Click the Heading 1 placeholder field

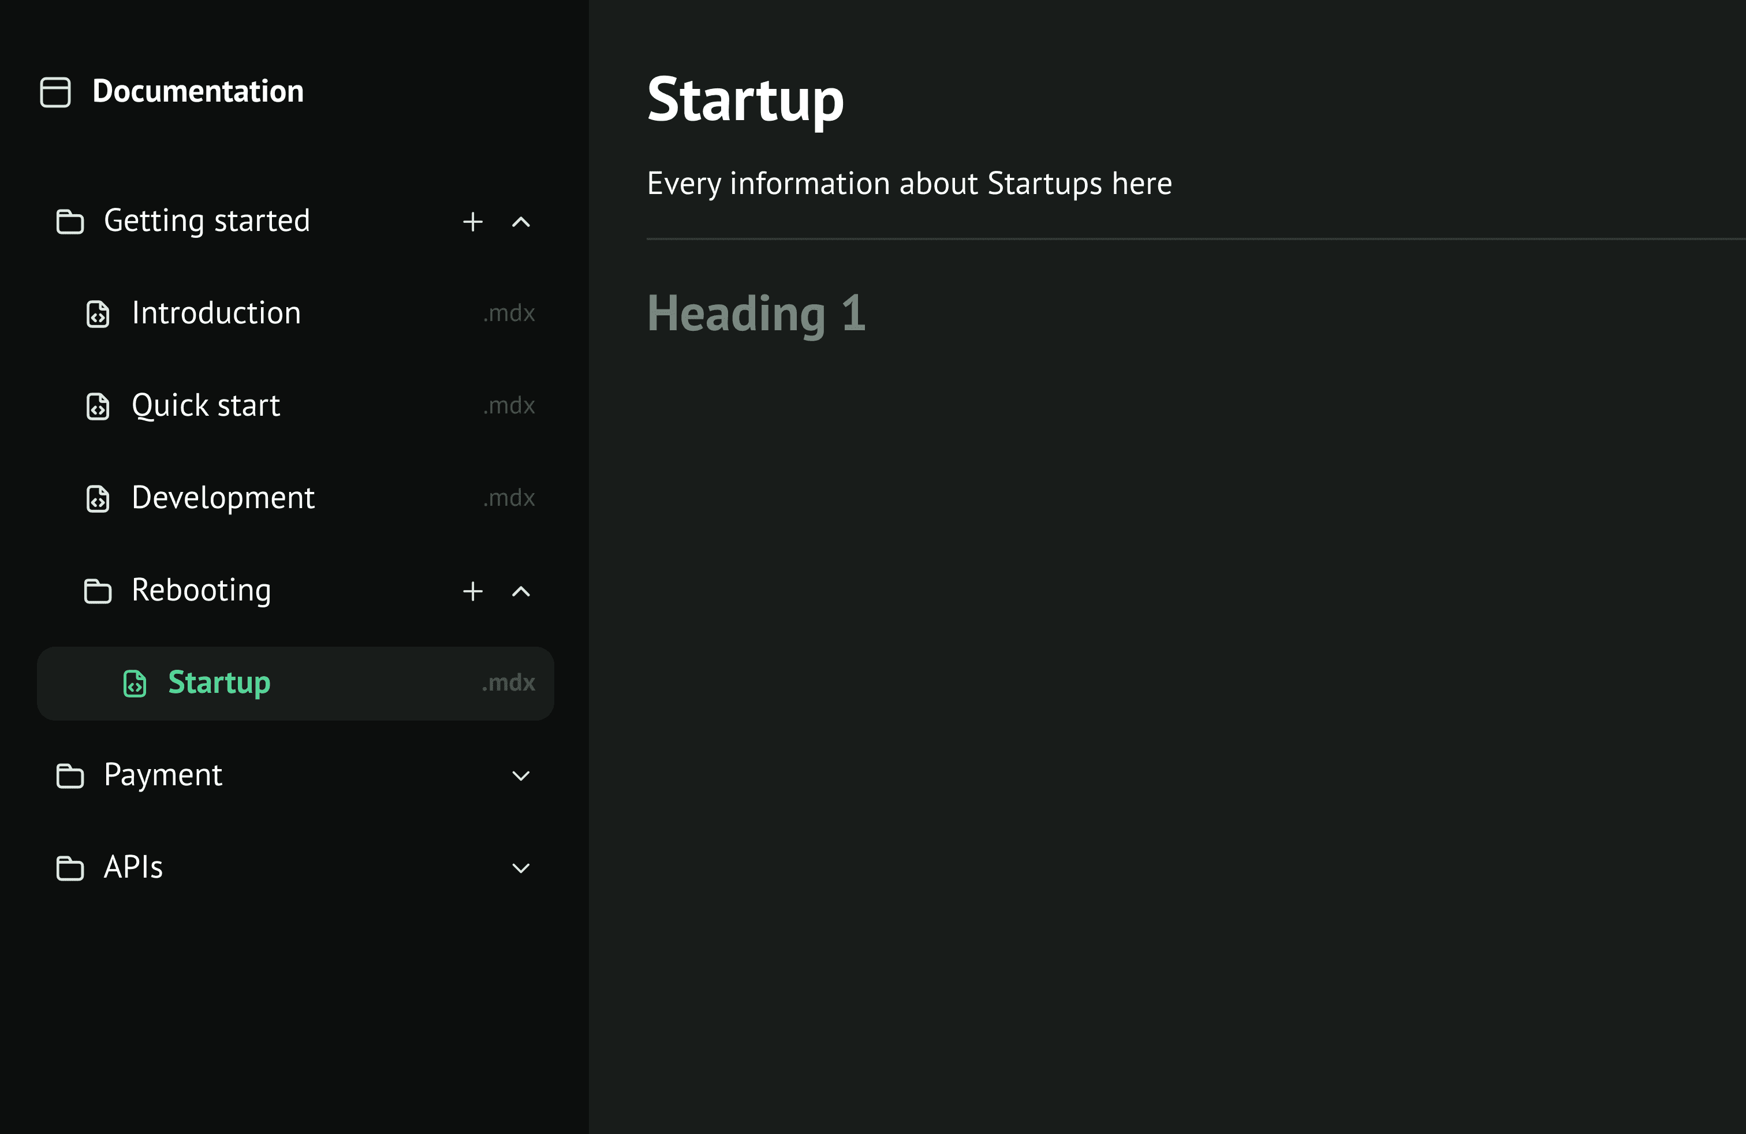point(756,314)
